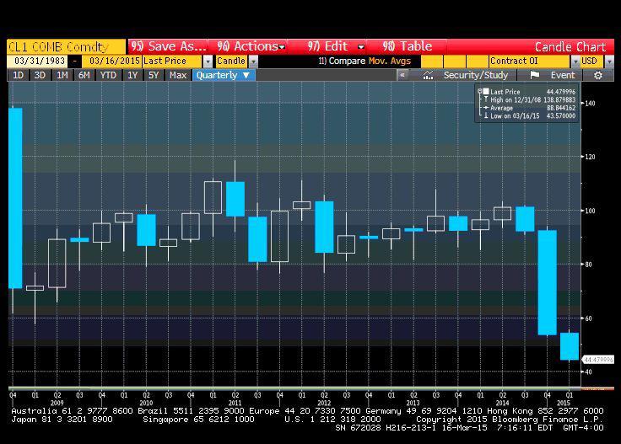621x444 pixels.
Task: Click the Low on 03/16/15 legend text
Action: (x=515, y=115)
